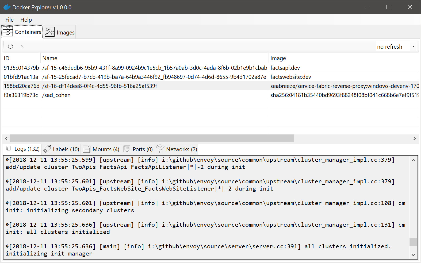421x263 pixels.
Task: Click the Image column header
Action: point(278,58)
